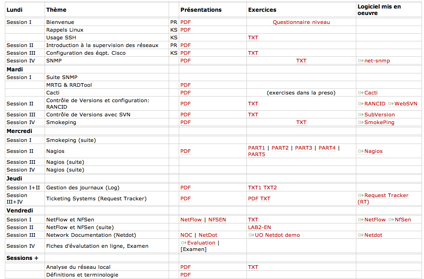
Task: Open the Questionnaire niveau link
Action: point(301,22)
